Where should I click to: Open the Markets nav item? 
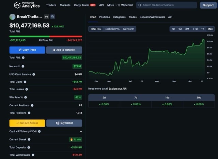tap(65, 5)
